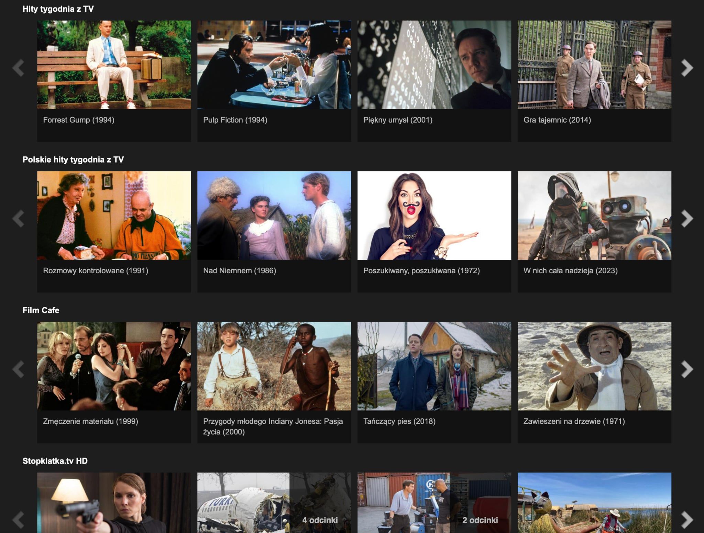
Task: Click the title Zmęczenie materiału (1999)
Action: [x=90, y=421]
